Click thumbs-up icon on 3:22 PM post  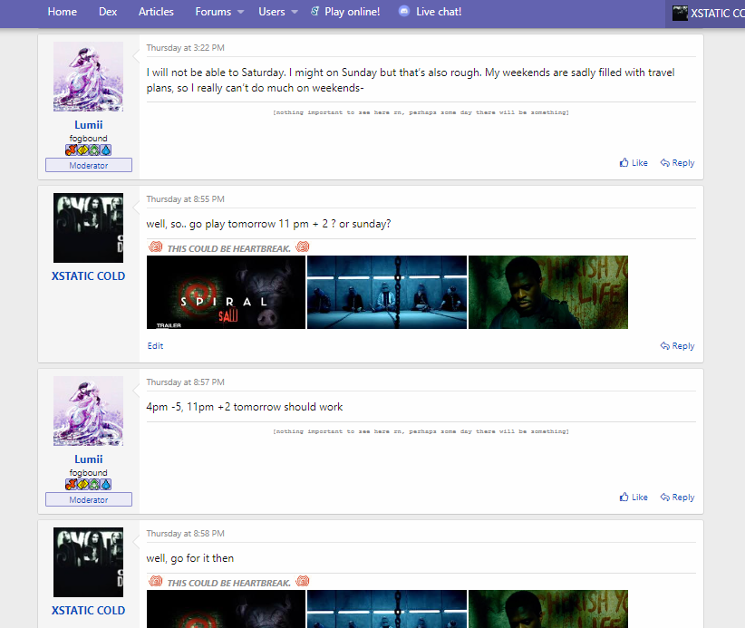click(624, 162)
